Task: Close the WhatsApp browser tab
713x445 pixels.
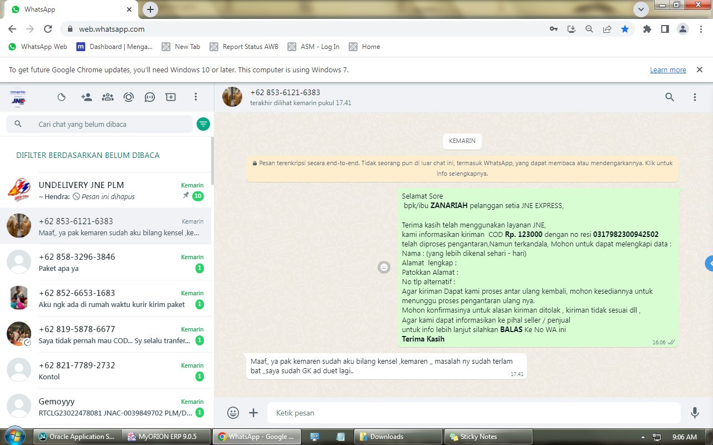Action: click(x=129, y=9)
